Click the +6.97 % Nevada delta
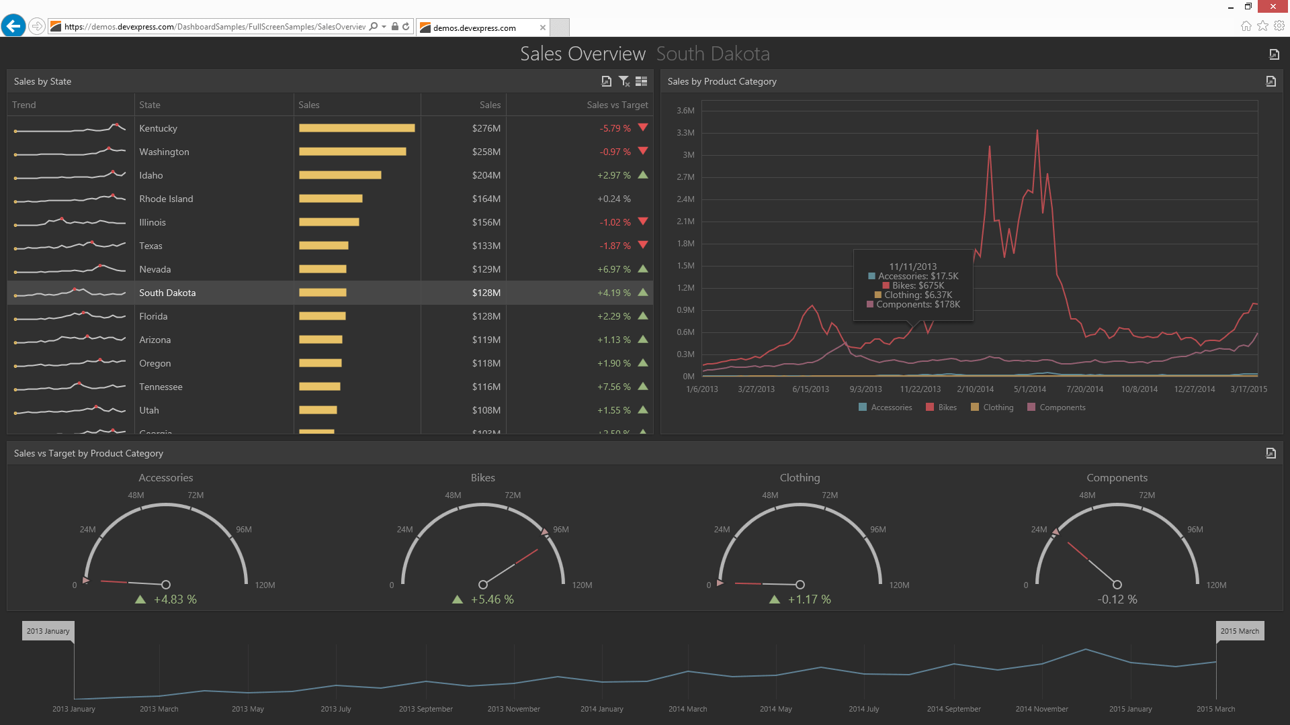Image resolution: width=1290 pixels, height=725 pixels. click(614, 269)
